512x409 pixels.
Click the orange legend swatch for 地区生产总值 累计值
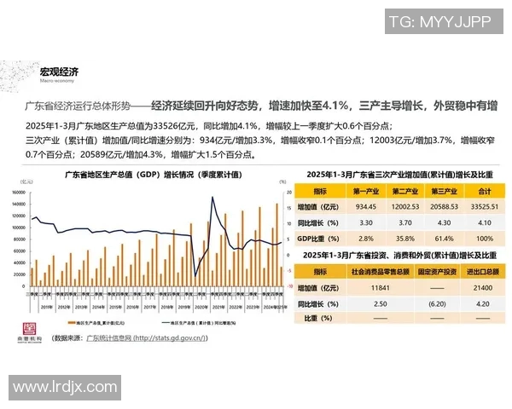coord(72,323)
